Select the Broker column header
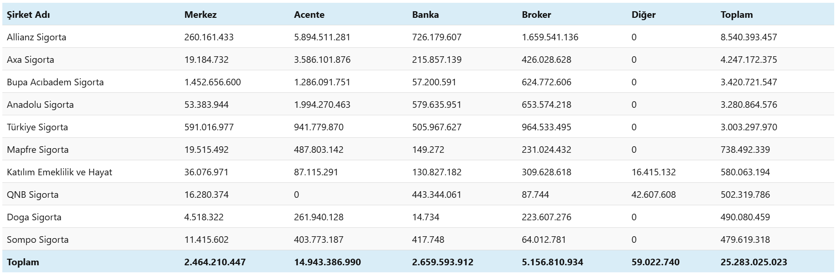Screen dimensions: 837x277 536,15
